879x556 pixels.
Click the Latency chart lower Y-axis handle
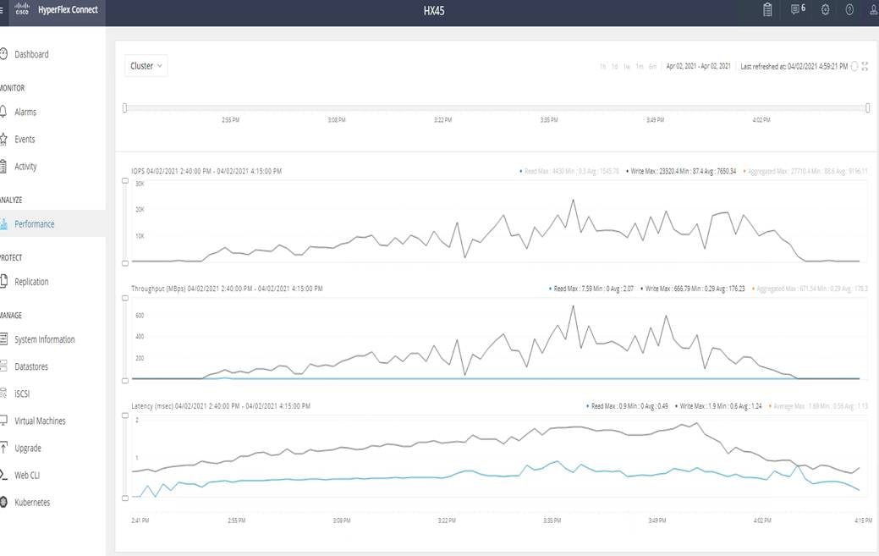pyautogui.click(x=125, y=498)
